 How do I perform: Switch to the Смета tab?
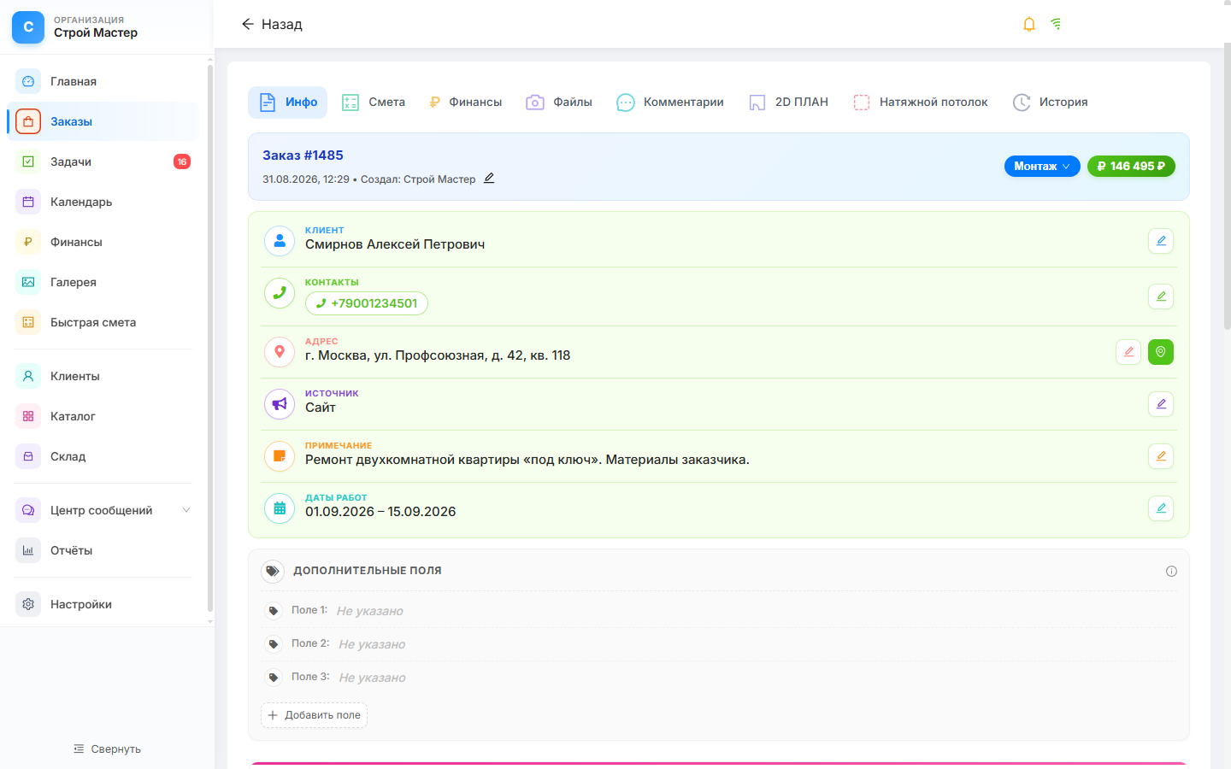coord(374,103)
